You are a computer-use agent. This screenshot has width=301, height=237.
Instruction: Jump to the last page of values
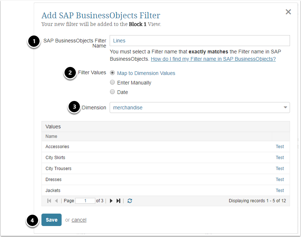pyautogui.click(x=118, y=201)
